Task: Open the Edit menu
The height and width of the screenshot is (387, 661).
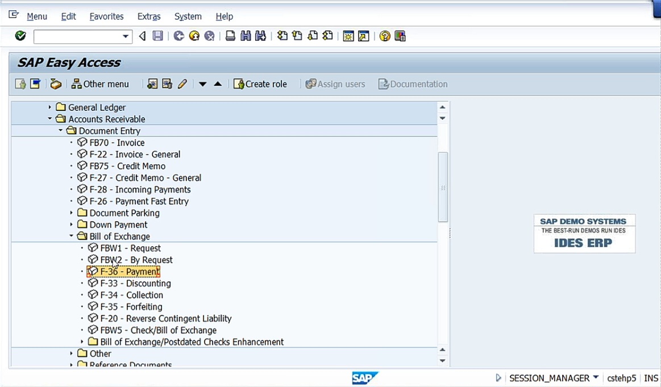Action: (68, 16)
